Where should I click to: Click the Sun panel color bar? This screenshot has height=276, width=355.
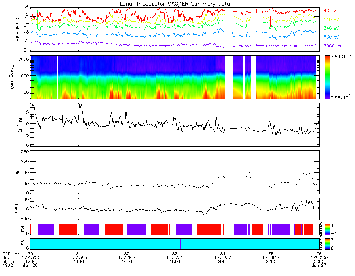[x=327, y=244]
